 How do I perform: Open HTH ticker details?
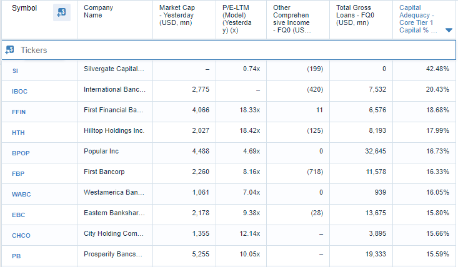pyautogui.click(x=18, y=132)
